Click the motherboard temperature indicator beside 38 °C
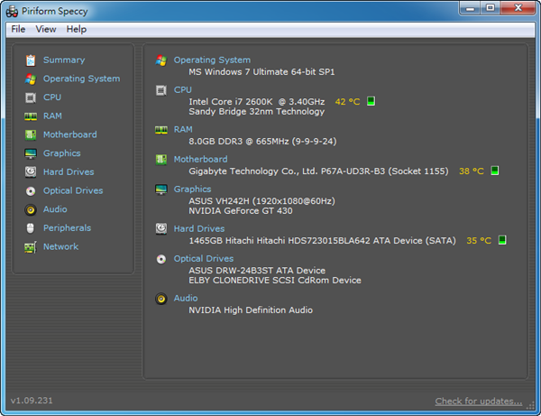This screenshot has width=541, height=416. pos(495,171)
